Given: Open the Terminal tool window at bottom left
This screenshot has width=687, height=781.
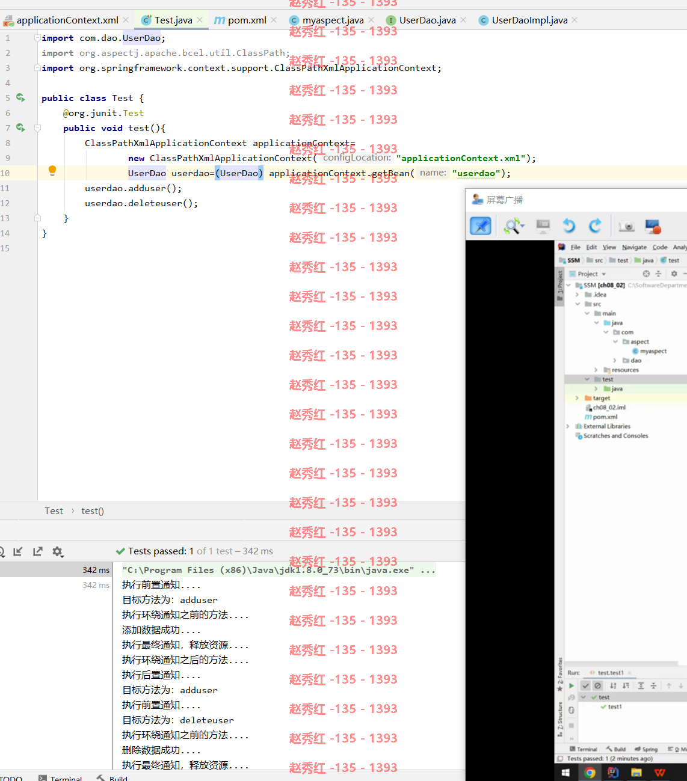Looking at the screenshot, I should coord(60,777).
